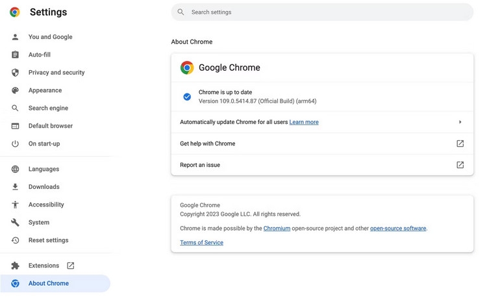Click the Settings page title

click(49, 12)
